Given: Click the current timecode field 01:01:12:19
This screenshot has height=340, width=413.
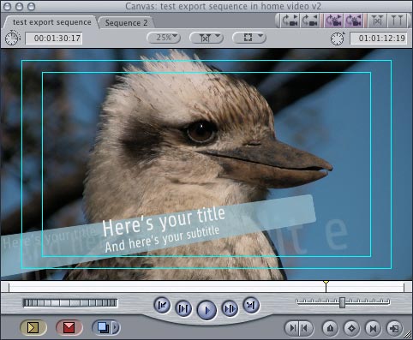Looking at the screenshot, I should (379, 39).
